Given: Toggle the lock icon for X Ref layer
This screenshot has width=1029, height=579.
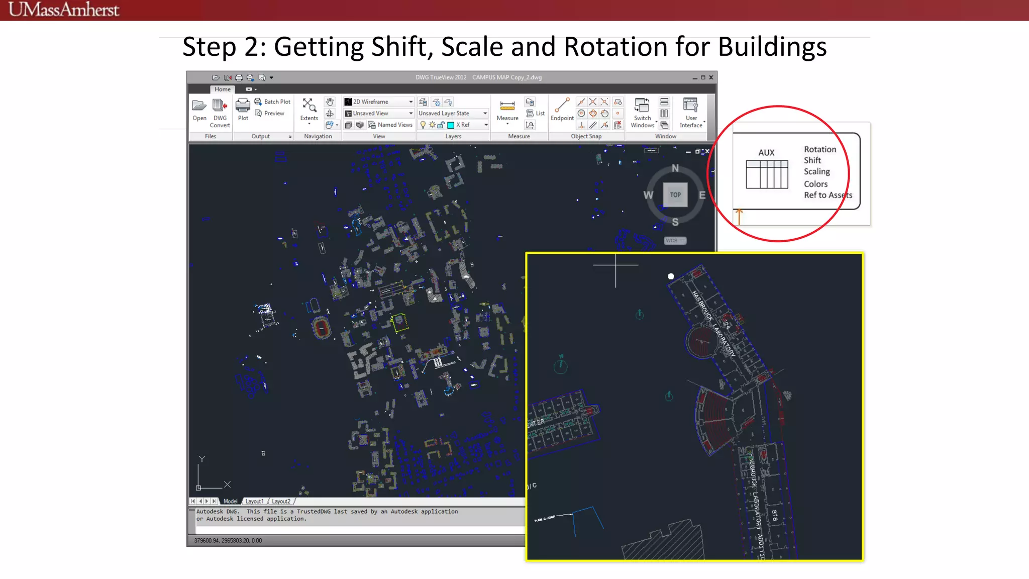Looking at the screenshot, I should pos(441,125).
